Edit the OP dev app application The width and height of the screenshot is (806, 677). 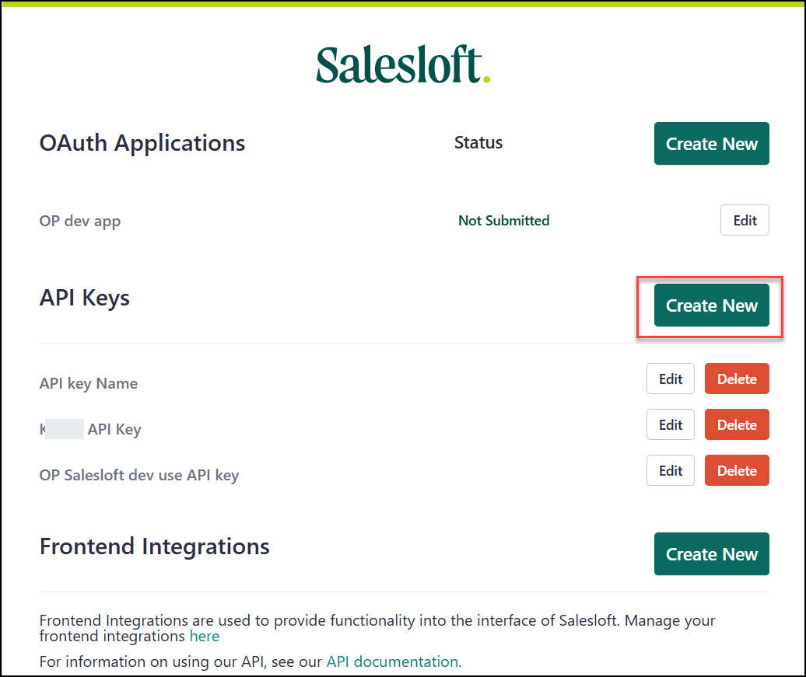[745, 220]
